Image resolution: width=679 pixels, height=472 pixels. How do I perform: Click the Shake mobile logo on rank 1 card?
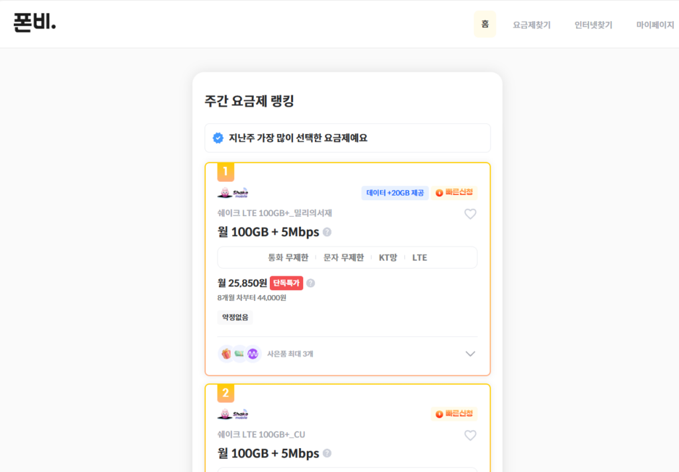coord(233,193)
